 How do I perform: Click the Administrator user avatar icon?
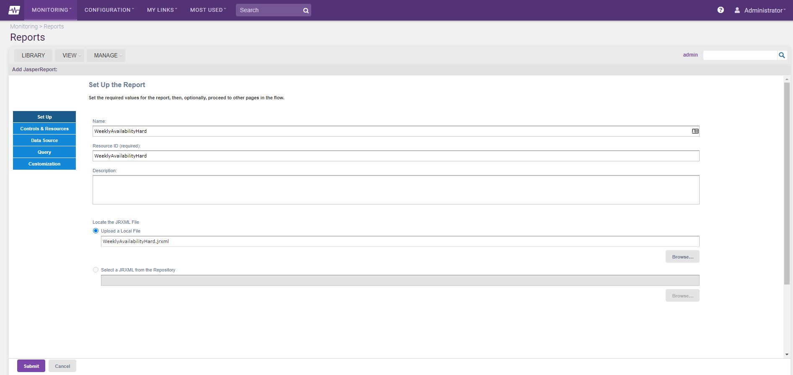[x=737, y=10]
